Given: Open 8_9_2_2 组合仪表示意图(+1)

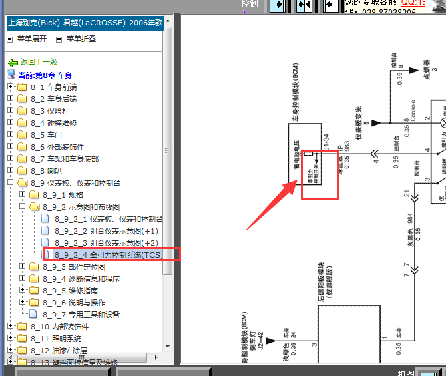Looking at the screenshot, I should [x=107, y=231].
